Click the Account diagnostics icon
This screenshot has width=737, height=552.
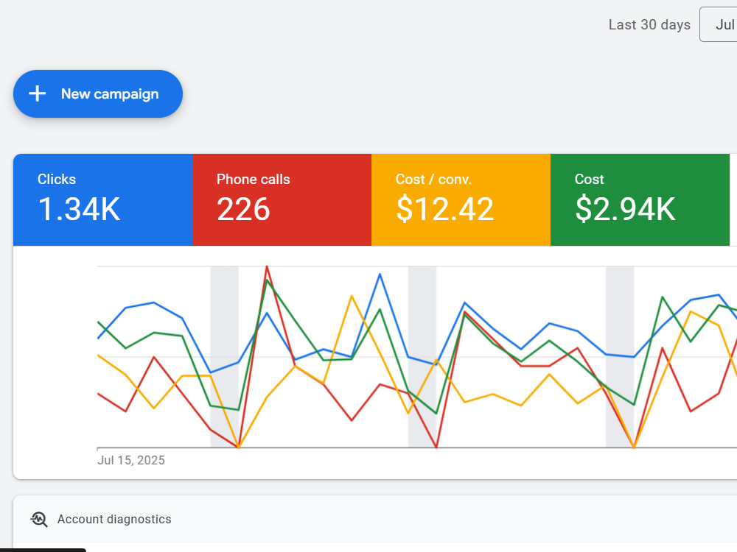[39, 519]
